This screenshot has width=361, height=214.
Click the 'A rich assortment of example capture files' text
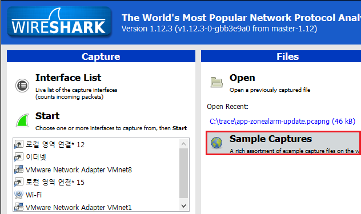pos(295,151)
